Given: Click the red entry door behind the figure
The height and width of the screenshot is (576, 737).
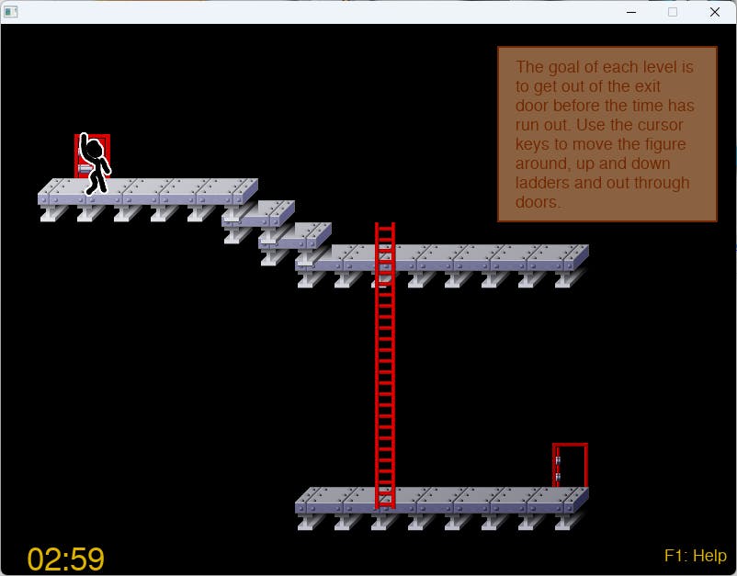Looking at the screenshot, I should (x=92, y=156).
